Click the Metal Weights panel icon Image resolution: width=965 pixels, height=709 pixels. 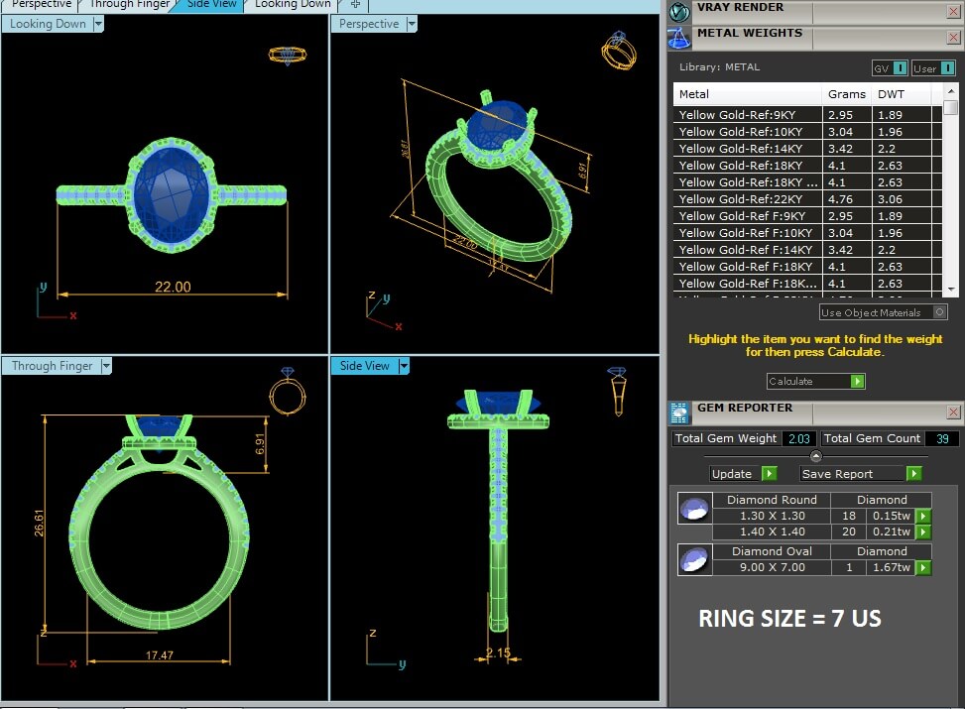pos(679,38)
